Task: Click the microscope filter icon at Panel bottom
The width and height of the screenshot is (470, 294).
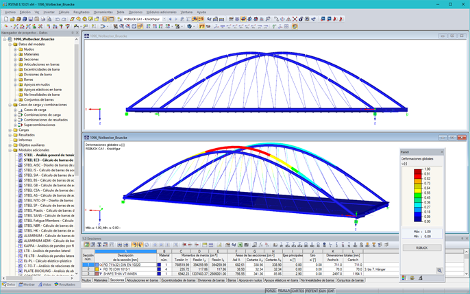Action: pos(420,278)
